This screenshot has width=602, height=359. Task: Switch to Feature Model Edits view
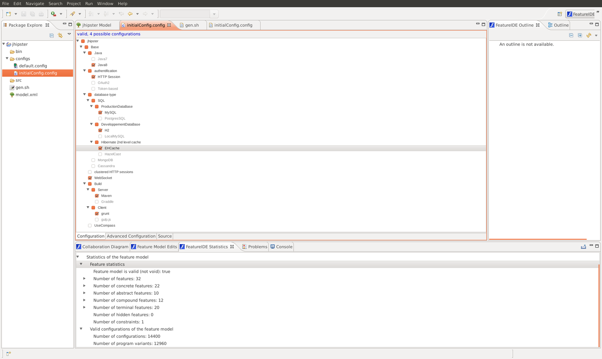pyautogui.click(x=154, y=247)
